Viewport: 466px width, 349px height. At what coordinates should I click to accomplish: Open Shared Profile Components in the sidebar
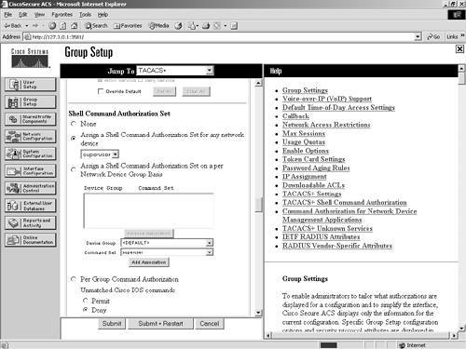click(x=31, y=119)
